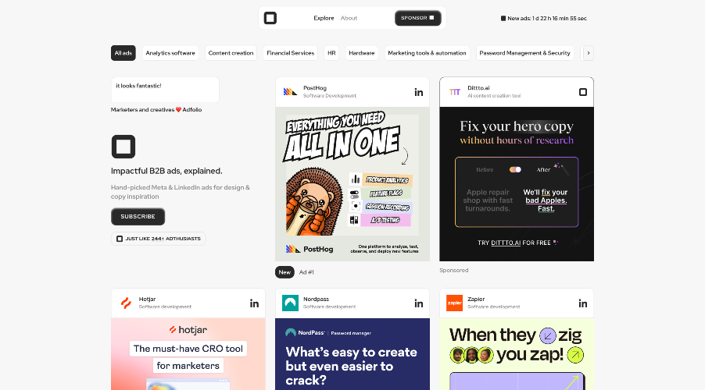Click the SPONSOR button
705x390 pixels.
(417, 18)
